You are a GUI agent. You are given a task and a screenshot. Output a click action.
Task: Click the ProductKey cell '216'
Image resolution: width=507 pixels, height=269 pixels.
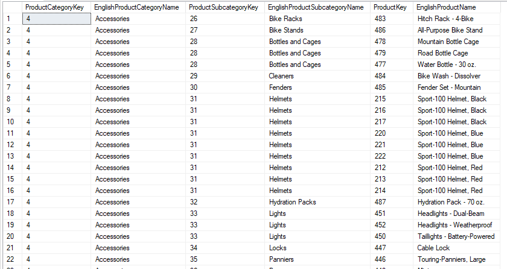click(x=392, y=110)
